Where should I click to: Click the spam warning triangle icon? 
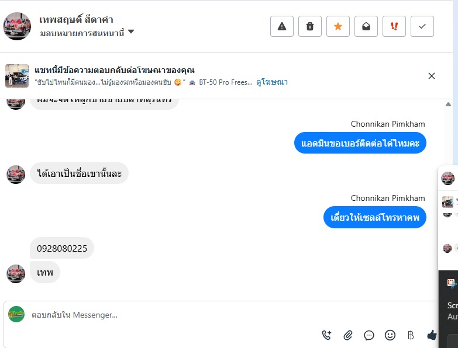[x=282, y=26]
